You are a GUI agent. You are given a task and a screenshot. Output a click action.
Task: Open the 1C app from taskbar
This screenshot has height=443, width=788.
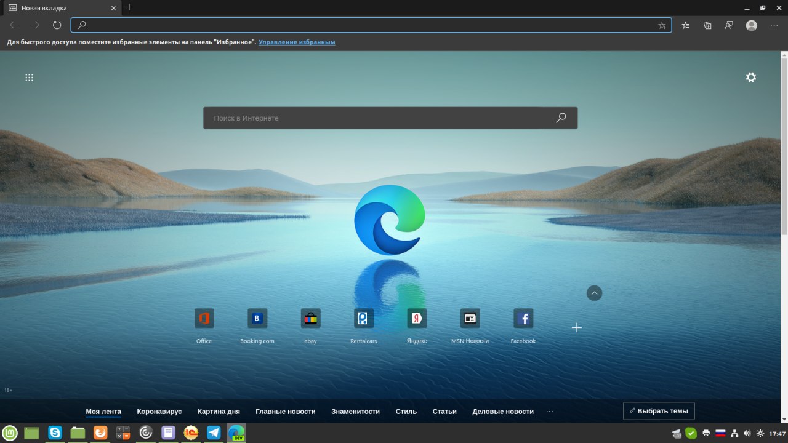(x=191, y=433)
